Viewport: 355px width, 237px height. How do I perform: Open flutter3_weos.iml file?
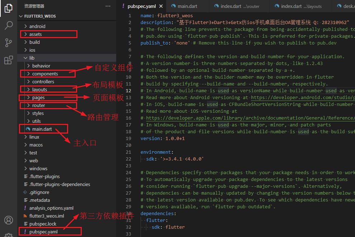pos(67,216)
